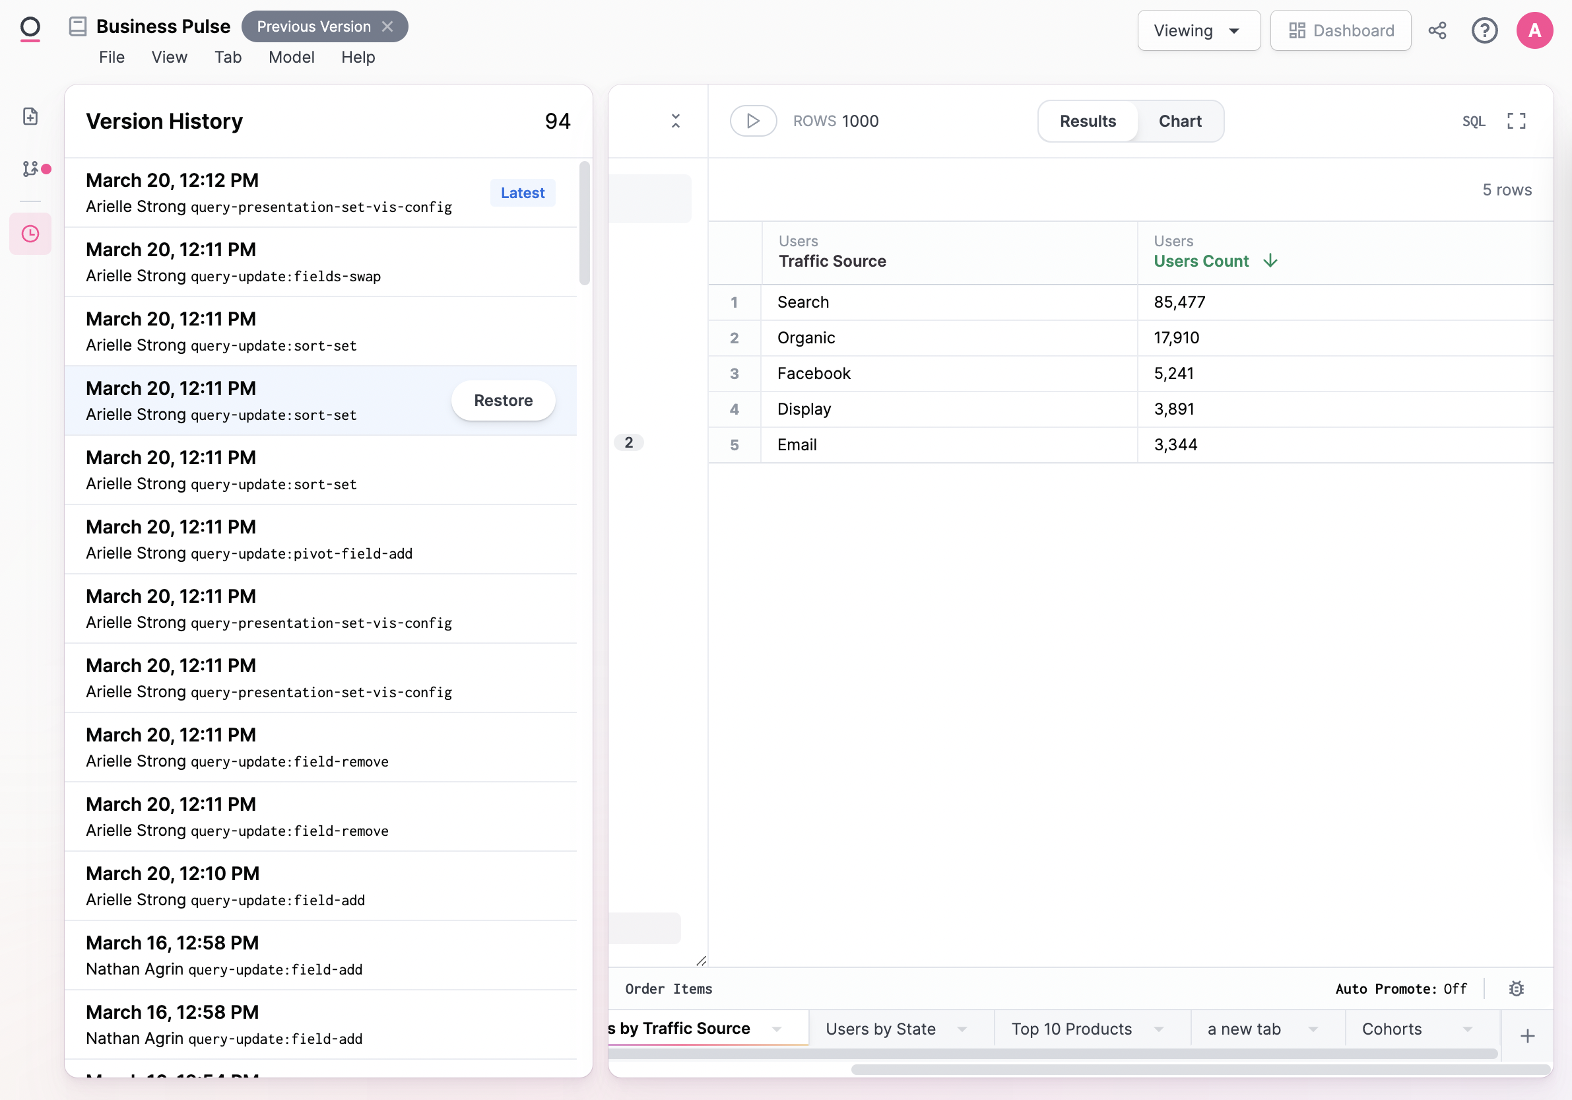1572x1100 pixels.
Task: Switch to Results view
Action: point(1087,121)
